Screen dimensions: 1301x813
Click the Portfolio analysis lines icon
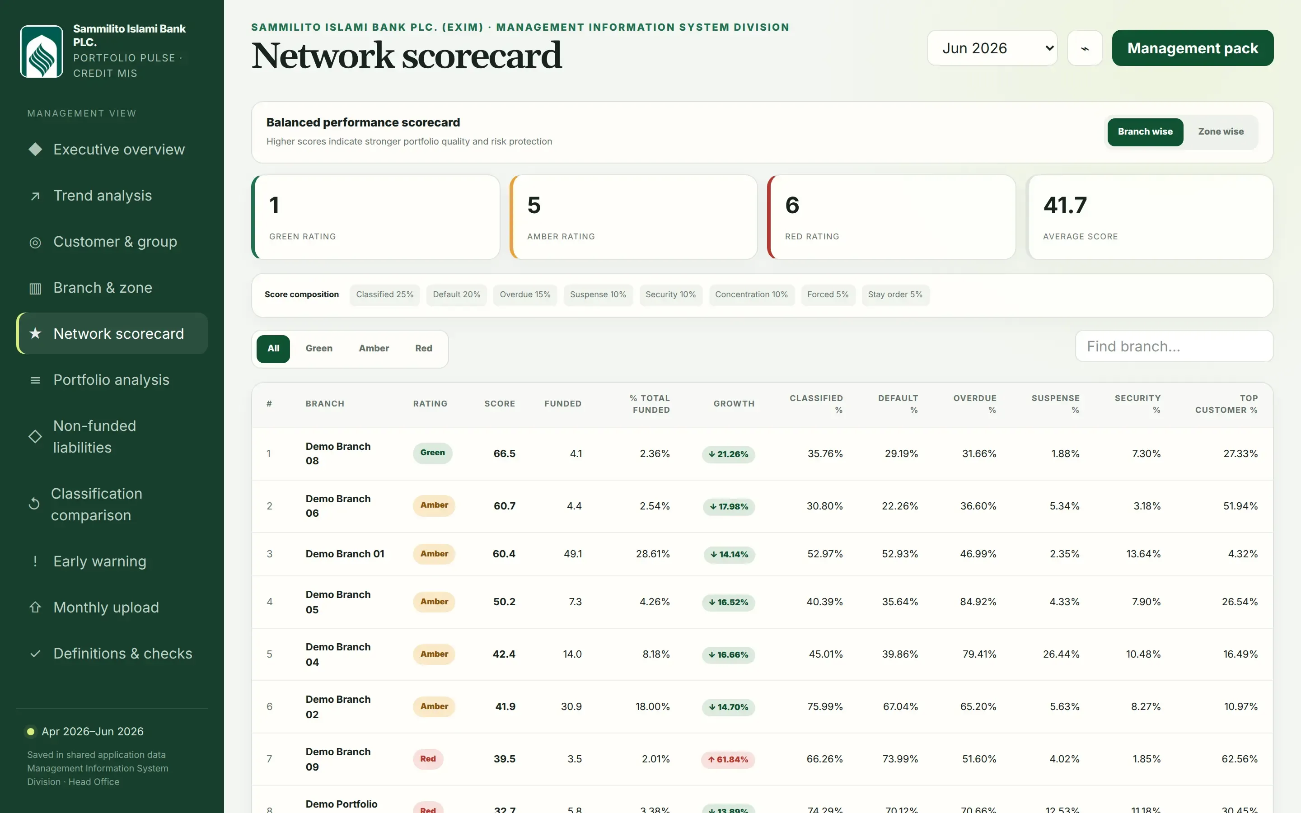pyautogui.click(x=35, y=380)
